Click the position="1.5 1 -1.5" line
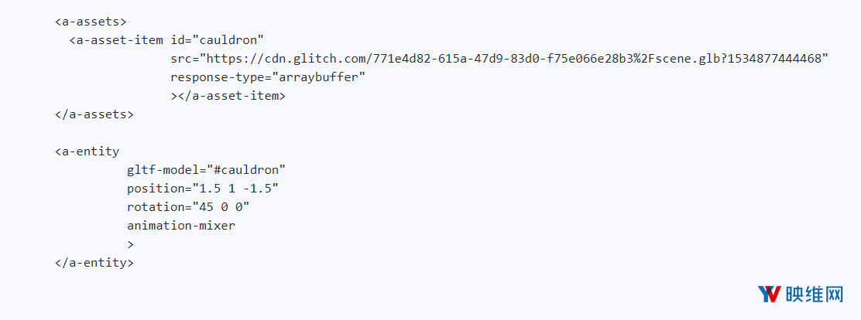This screenshot has width=861, height=320. point(203,189)
